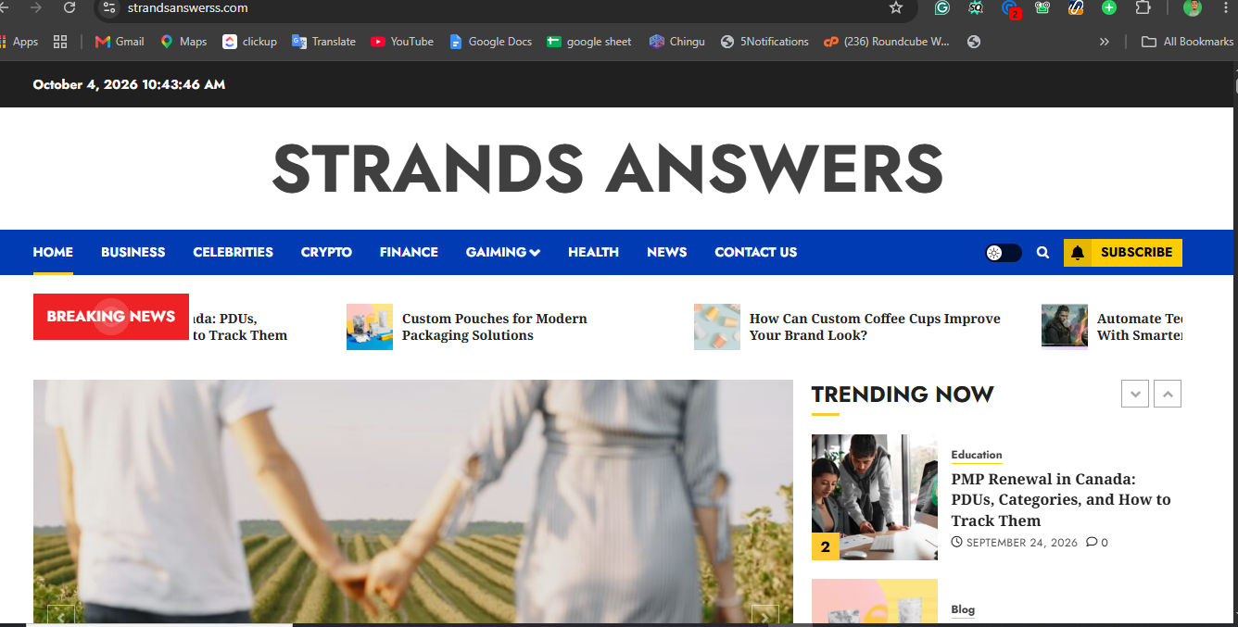Expand the GAIMING dropdown menu

(x=503, y=252)
